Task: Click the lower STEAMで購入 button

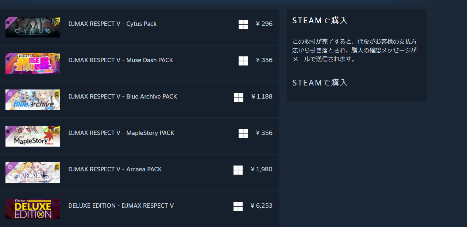Action: pos(320,83)
